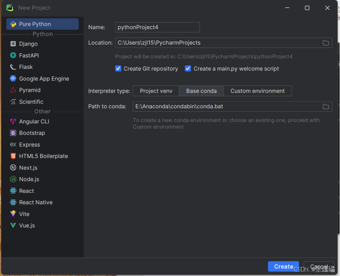This screenshot has width=340, height=276.
Task: Click the Google App Engine icon
Action: pyautogui.click(x=13, y=79)
